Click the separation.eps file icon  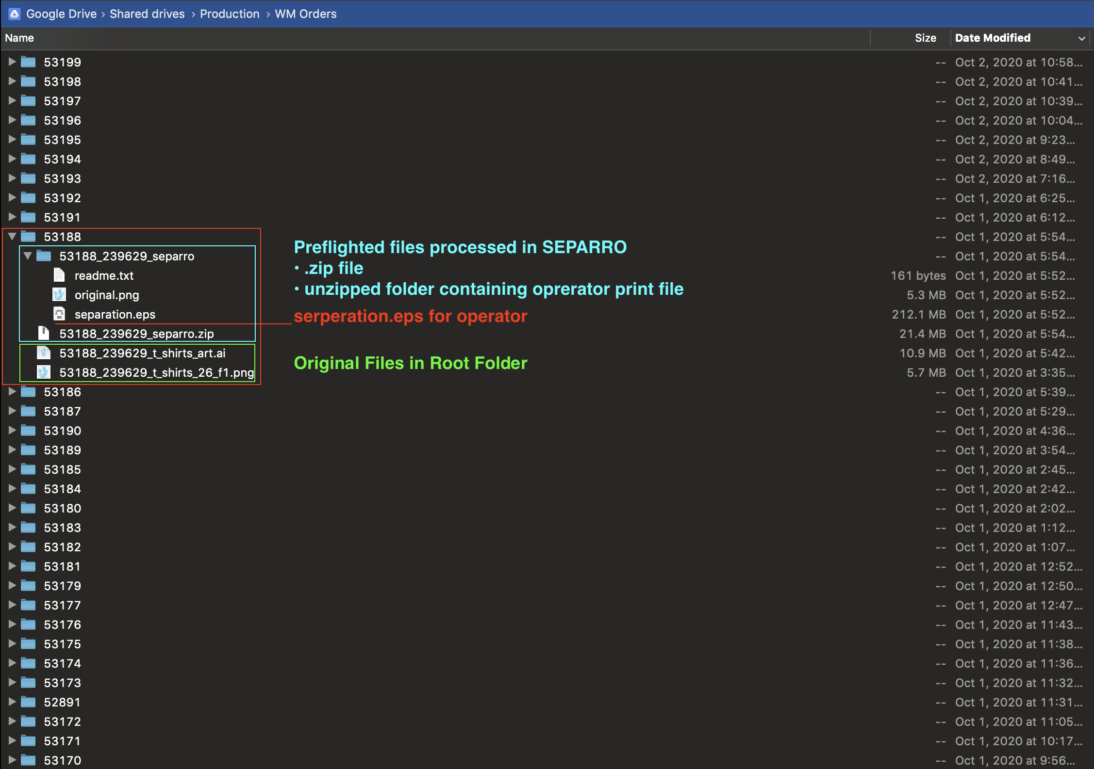(x=59, y=314)
